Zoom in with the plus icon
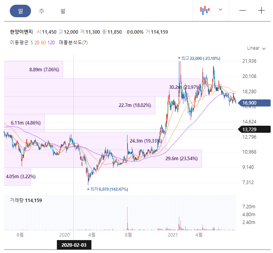Viewport: 273px width, 253px height. tap(261, 11)
